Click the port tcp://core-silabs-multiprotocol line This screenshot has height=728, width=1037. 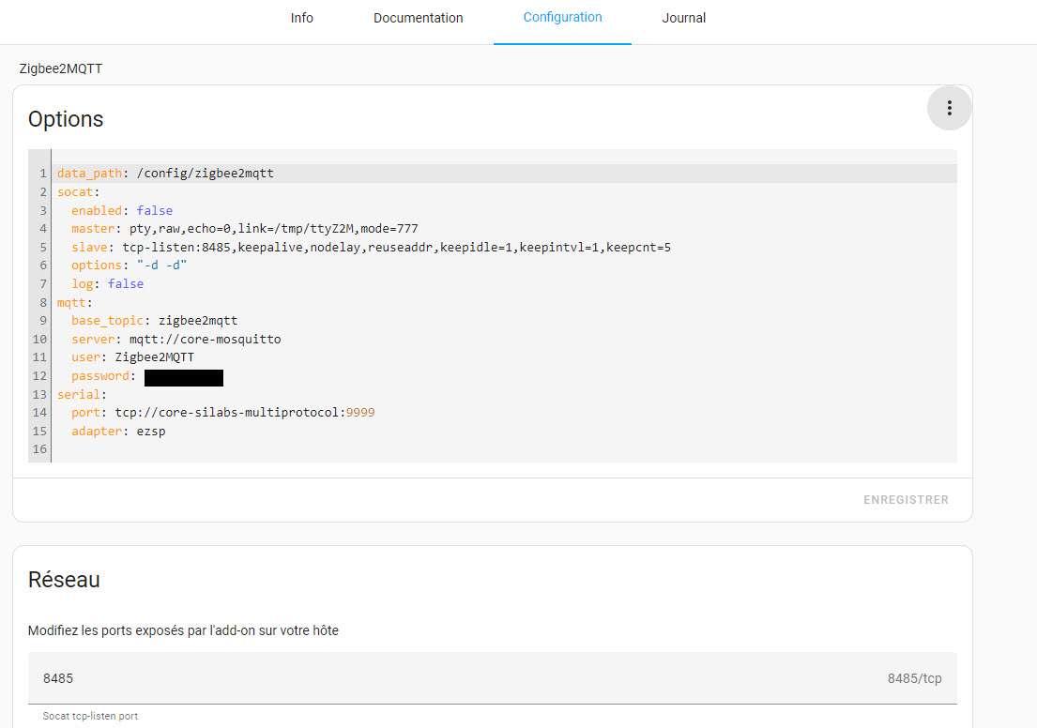pos(222,413)
